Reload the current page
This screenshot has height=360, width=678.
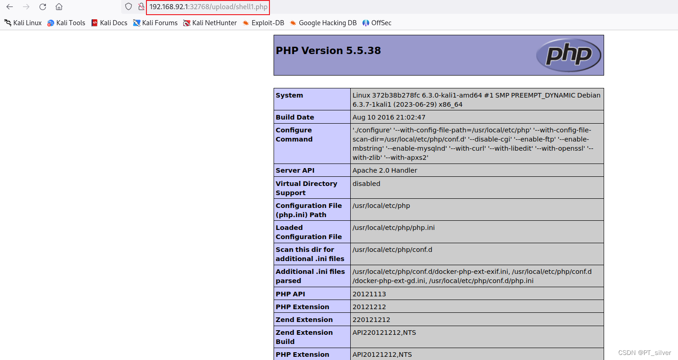click(x=43, y=7)
